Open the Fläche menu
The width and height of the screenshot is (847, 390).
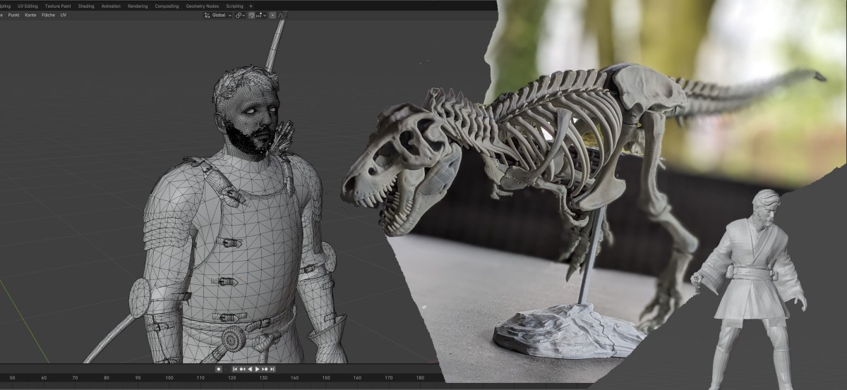tap(48, 15)
